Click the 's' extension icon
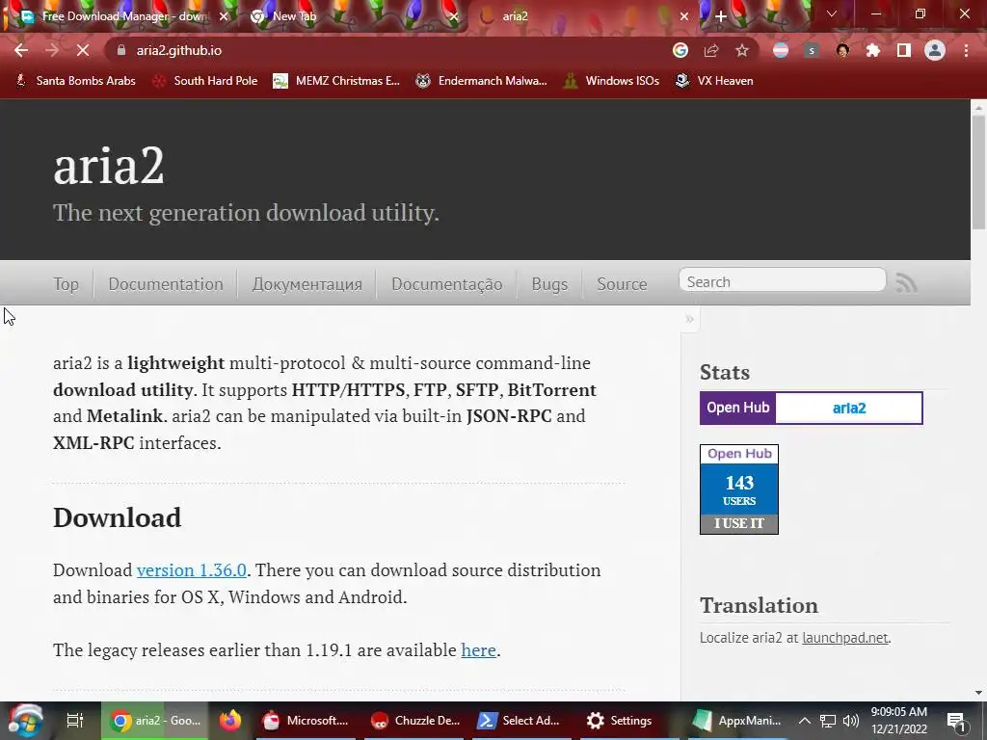Image resolution: width=987 pixels, height=740 pixels. point(812,50)
